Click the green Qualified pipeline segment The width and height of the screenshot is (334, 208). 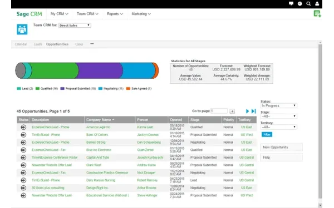[x=53, y=70]
